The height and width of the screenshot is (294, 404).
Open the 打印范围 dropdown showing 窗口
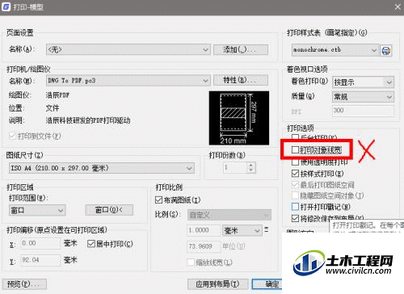coord(37,210)
